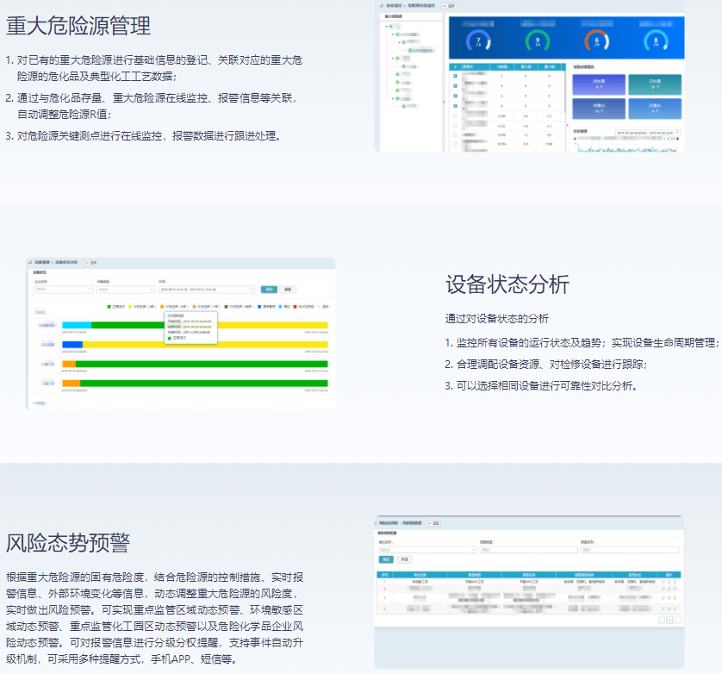
Task: Open the dark blue 待督办 alarm card
Action: 599,109
